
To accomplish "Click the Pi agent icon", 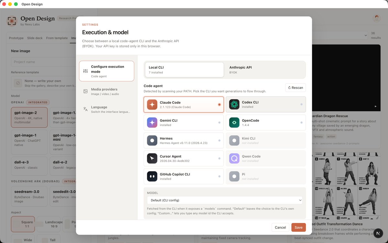I will [234, 176].
